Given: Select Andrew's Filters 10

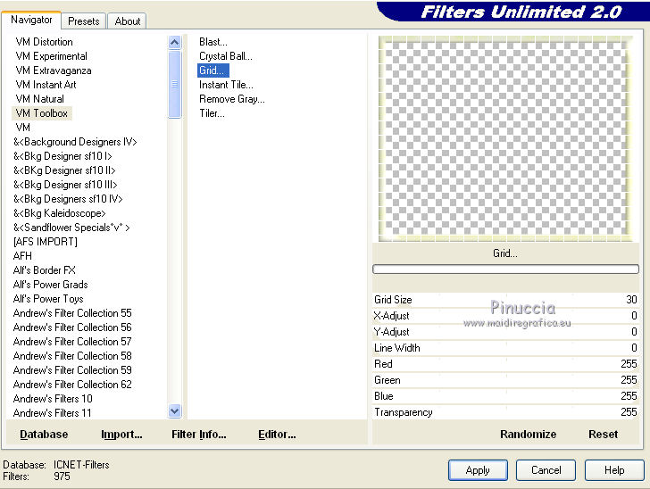Looking at the screenshot, I should 53,399.
